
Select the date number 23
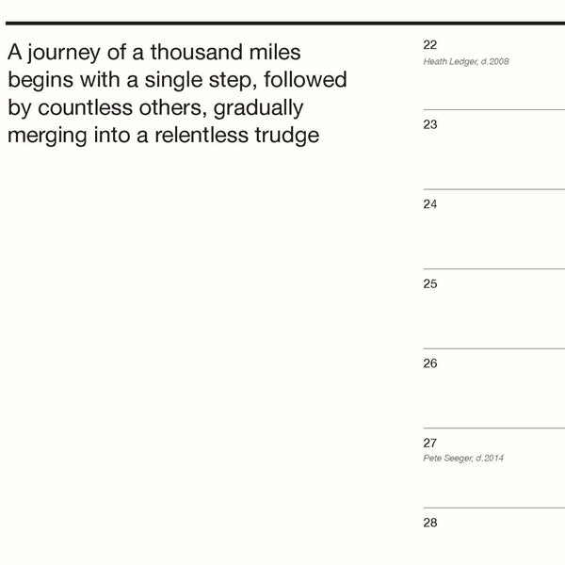(430, 124)
